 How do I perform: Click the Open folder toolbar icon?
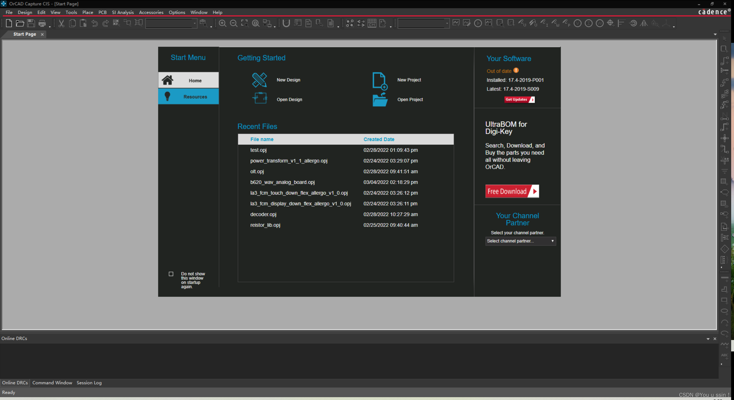[20, 23]
